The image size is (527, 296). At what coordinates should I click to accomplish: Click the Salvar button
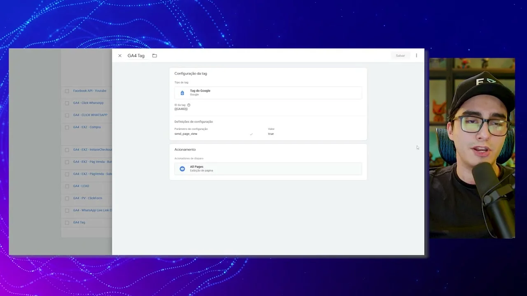(x=400, y=55)
